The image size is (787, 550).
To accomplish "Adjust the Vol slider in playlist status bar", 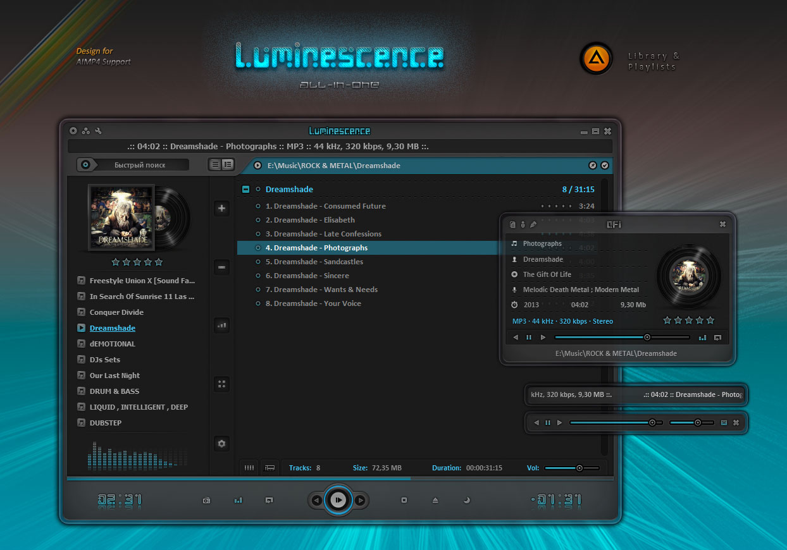I will [572, 468].
